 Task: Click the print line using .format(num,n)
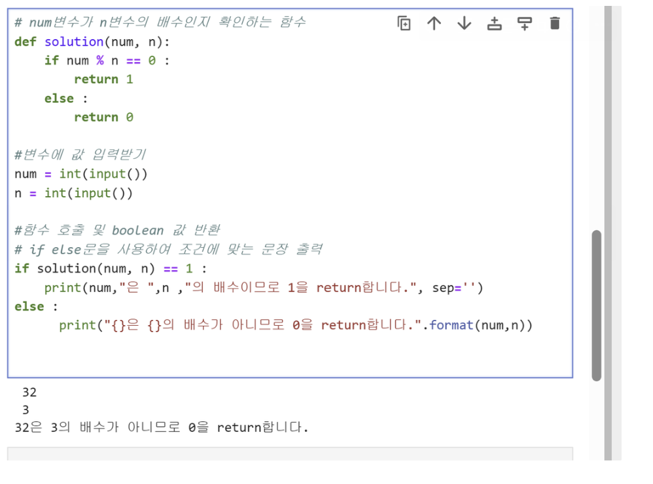click(296, 325)
